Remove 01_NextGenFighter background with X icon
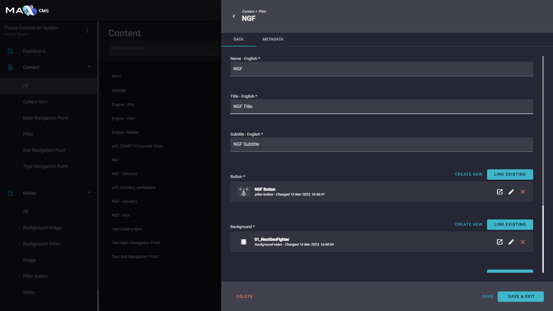 523,242
